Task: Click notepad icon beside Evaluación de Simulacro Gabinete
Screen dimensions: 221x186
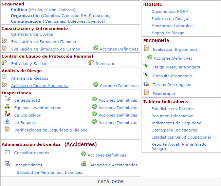Action: click(4, 40)
